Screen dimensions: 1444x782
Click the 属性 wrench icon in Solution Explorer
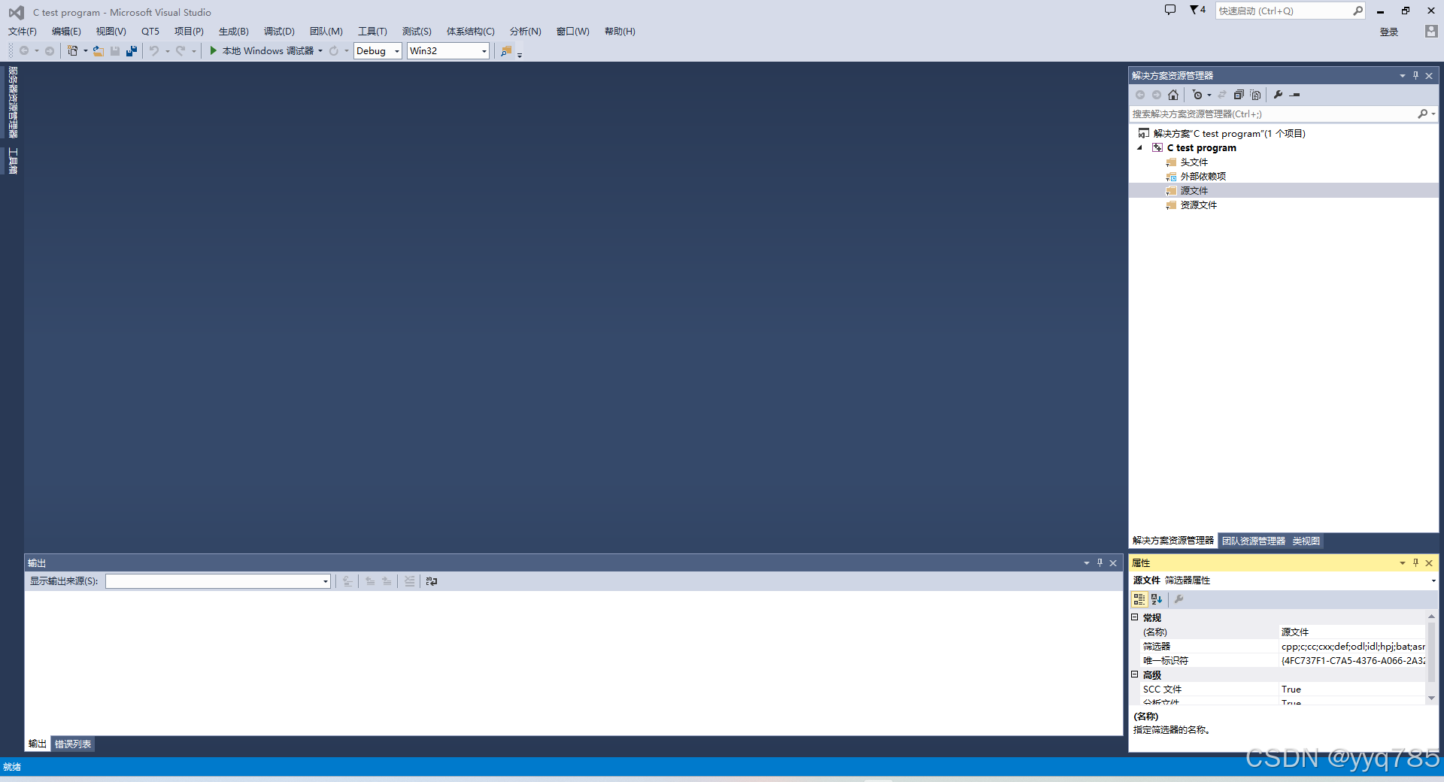[1278, 95]
